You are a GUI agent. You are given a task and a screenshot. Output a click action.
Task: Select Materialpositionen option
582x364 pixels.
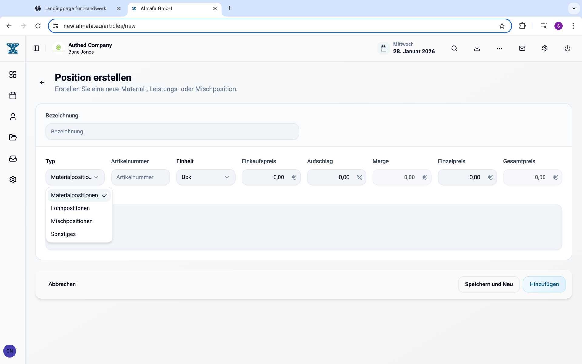[x=79, y=195]
